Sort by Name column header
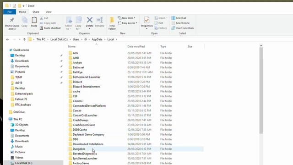This screenshot has width=293, height=165. point(72,46)
